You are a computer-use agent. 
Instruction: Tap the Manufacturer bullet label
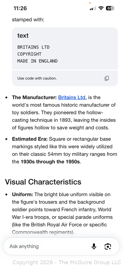(34, 97)
